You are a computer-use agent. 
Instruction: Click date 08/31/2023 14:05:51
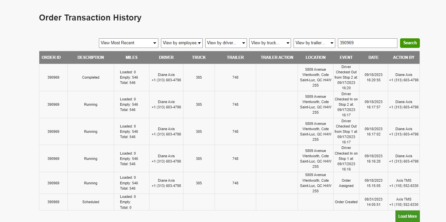374,202
